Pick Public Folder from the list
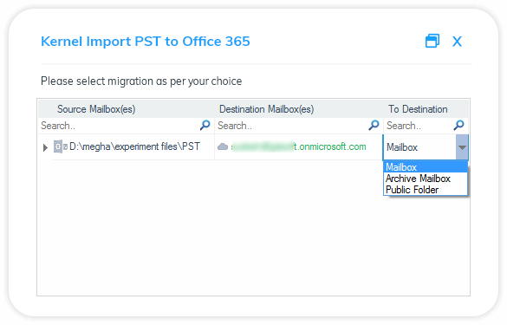The image size is (507, 325). [x=426, y=190]
